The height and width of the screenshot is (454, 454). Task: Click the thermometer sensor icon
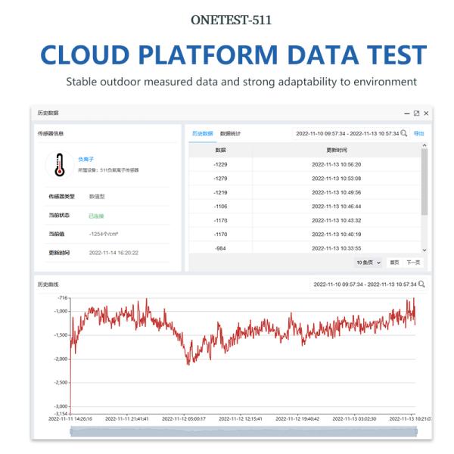(60, 164)
